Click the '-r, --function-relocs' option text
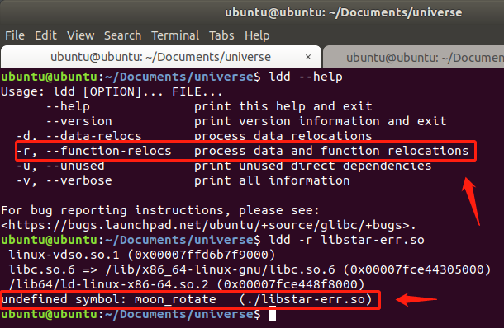The height and width of the screenshot is (328, 504). 94,151
